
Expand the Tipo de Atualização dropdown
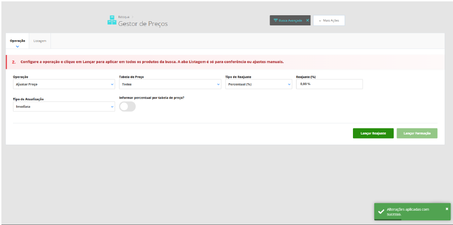point(64,107)
